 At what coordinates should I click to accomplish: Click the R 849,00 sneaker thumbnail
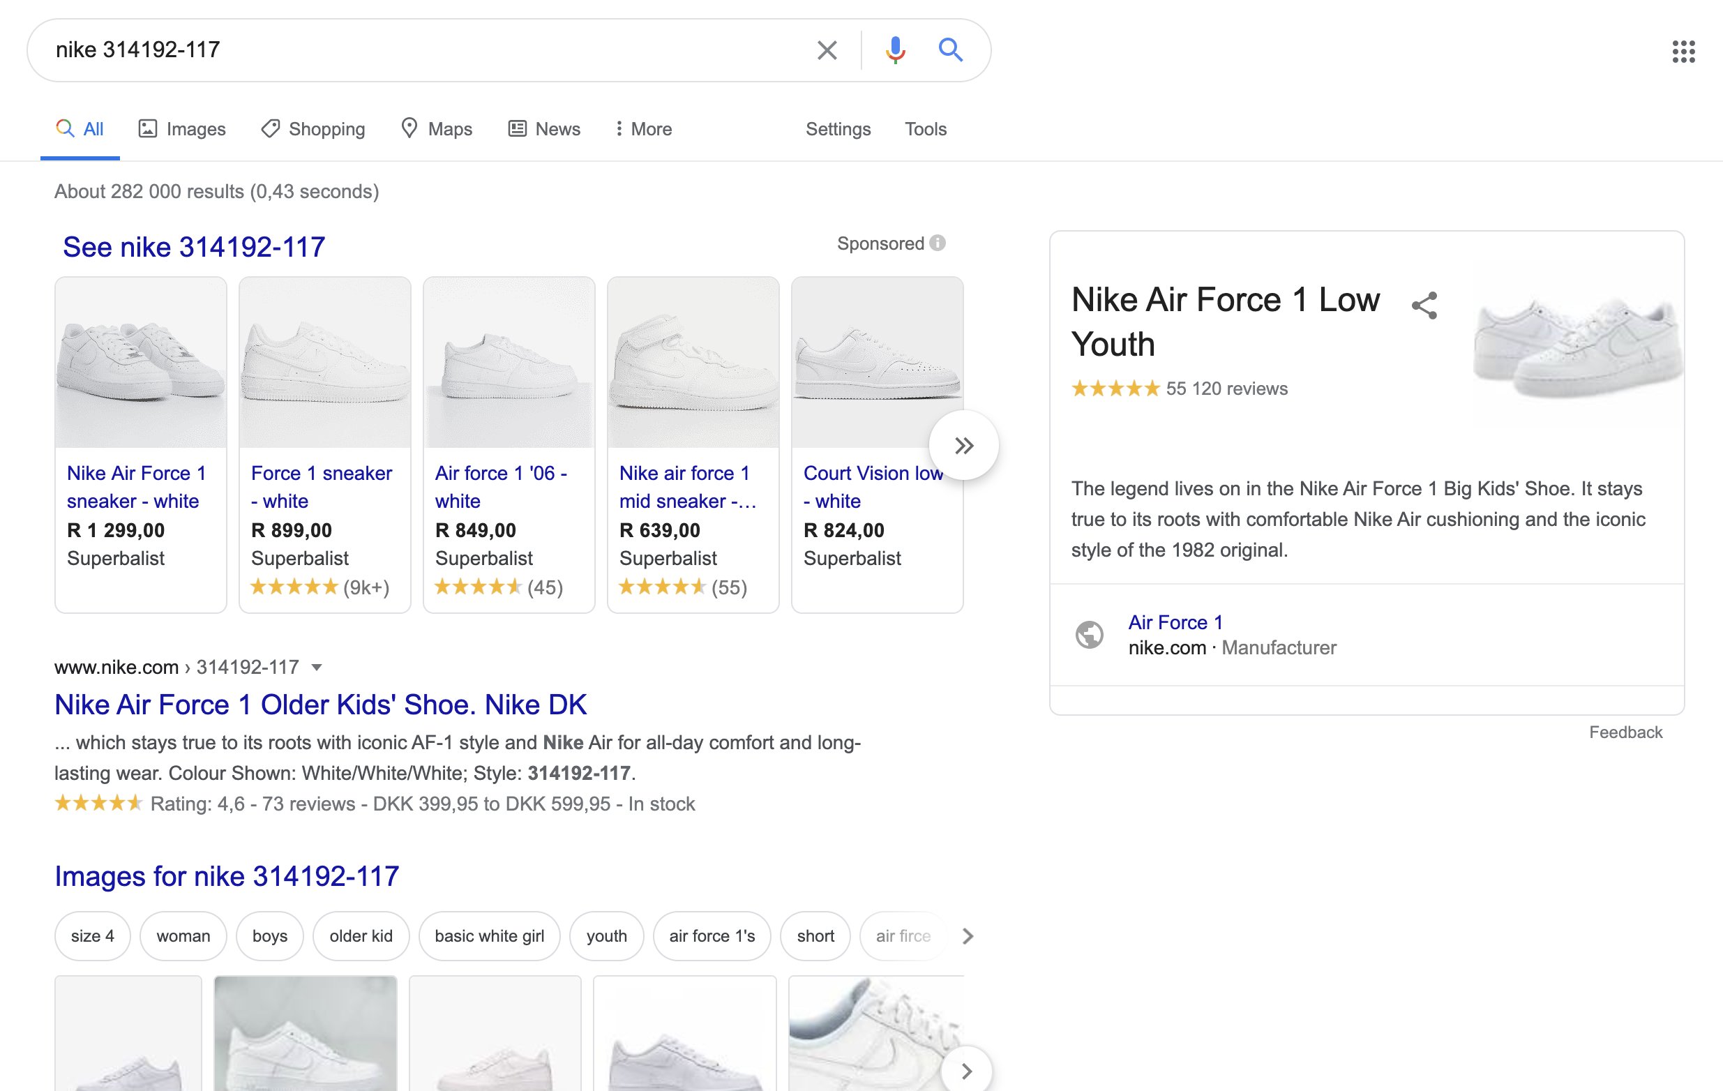coord(509,362)
